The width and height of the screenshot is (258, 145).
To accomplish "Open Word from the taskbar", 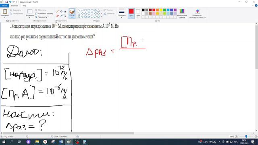I will click(x=61, y=142).
